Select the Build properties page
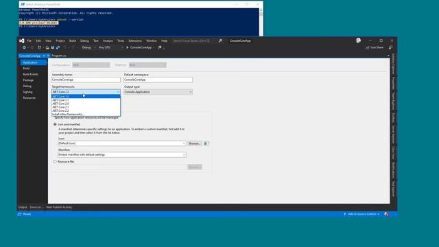 pyautogui.click(x=26, y=69)
